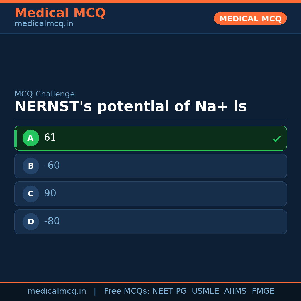Choose the answer text 90
The image size is (301, 301).
(x=50, y=193)
